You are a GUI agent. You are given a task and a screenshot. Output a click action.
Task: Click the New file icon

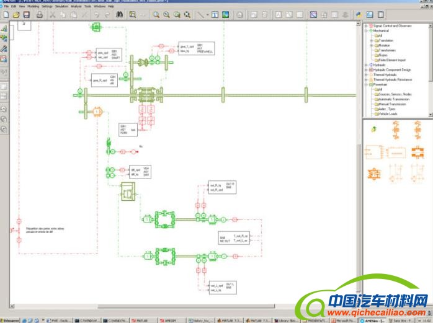pyautogui.click(x=6, y=14)
